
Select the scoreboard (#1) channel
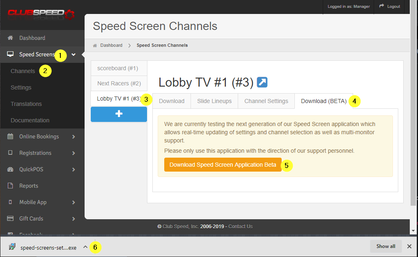tap(119, 68)
